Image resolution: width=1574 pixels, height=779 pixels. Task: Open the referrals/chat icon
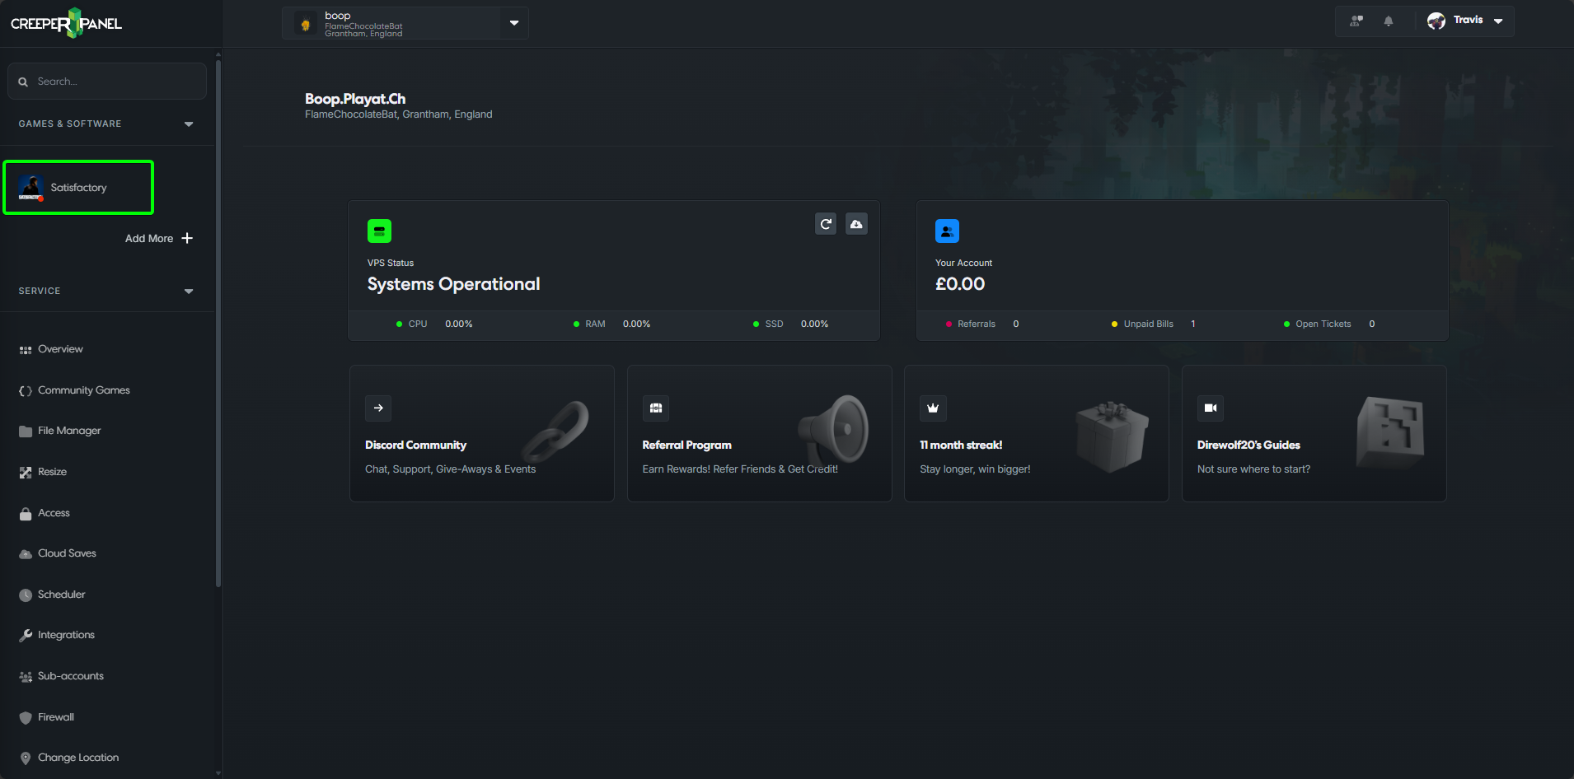tap(1355, 21)
